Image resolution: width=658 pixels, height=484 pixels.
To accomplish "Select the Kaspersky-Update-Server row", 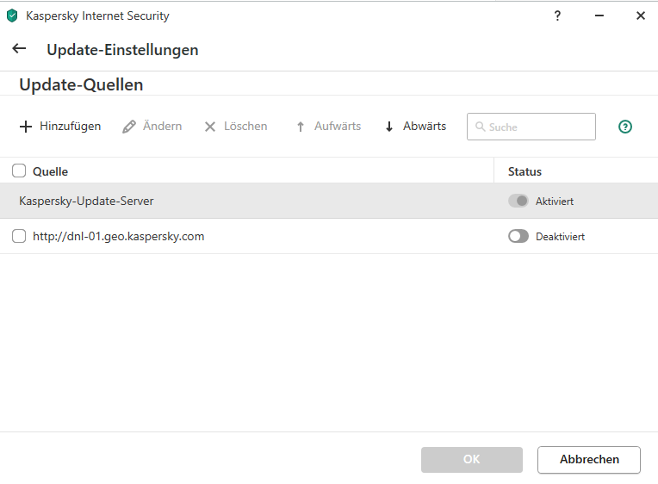I will [x=329, y=201].
